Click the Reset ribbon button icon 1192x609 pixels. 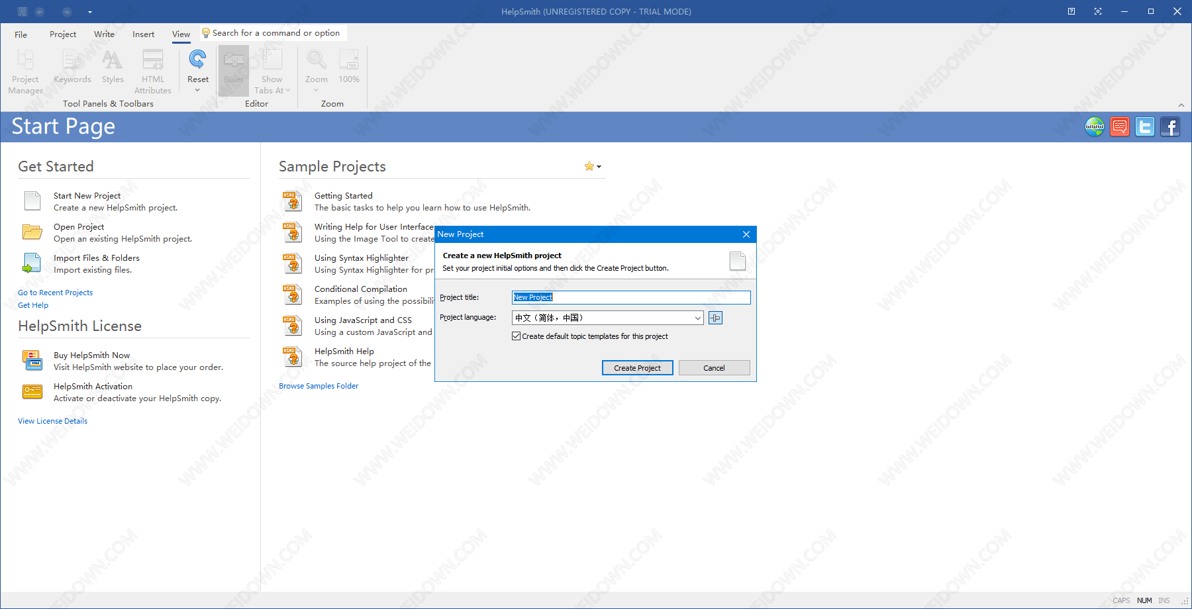tap(197, 60)
